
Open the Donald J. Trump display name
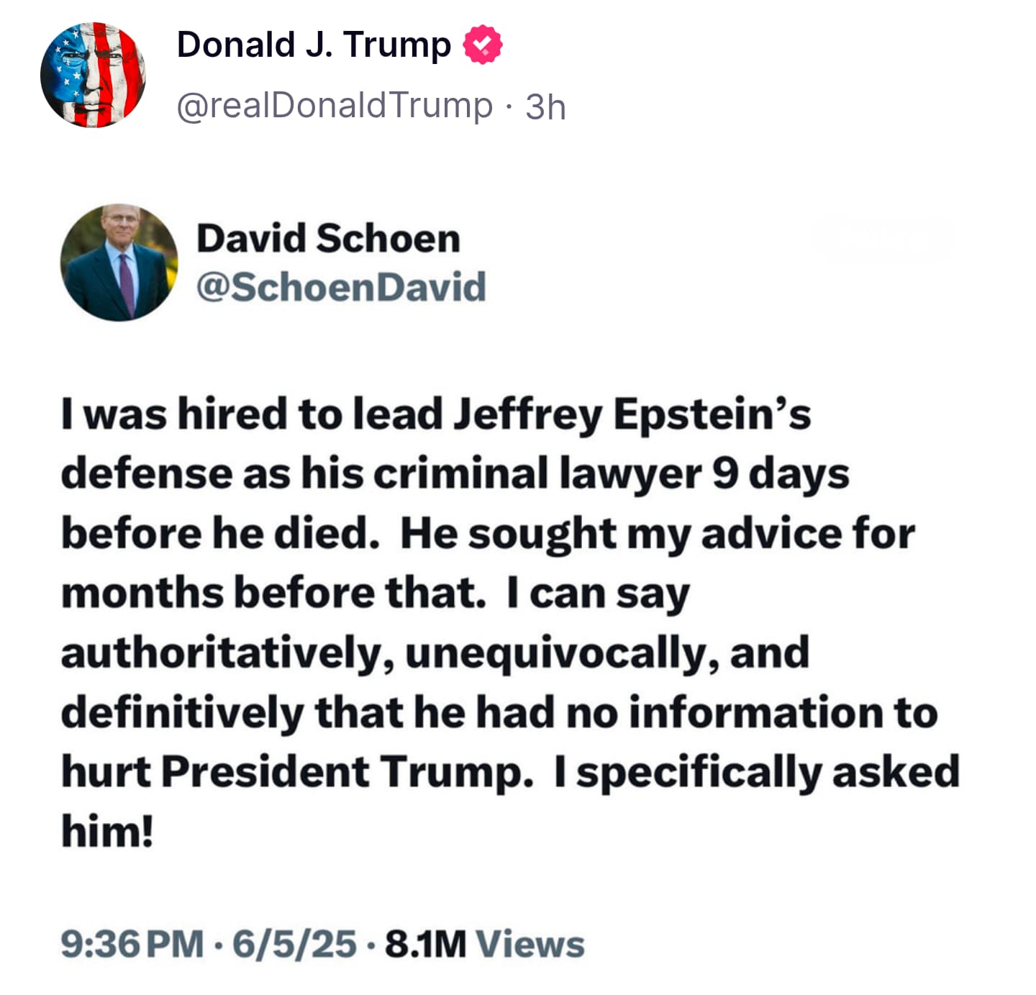click(x=314, y=45)
